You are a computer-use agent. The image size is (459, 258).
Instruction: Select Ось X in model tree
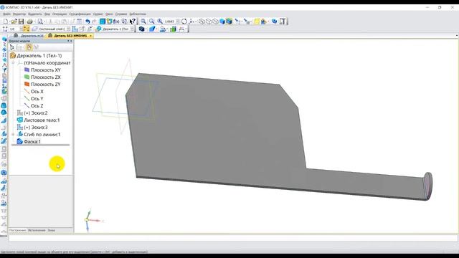[x=37, y=92]
